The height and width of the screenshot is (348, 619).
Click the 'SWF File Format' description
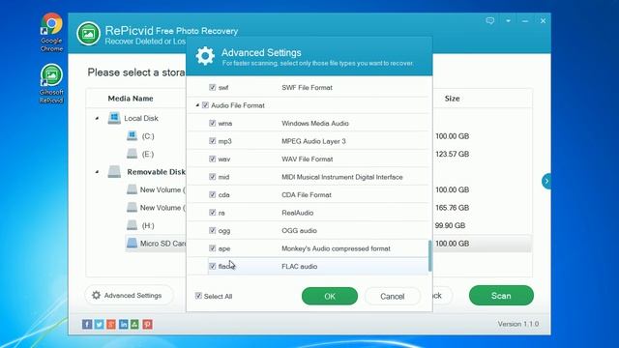(x=307, y=88)
